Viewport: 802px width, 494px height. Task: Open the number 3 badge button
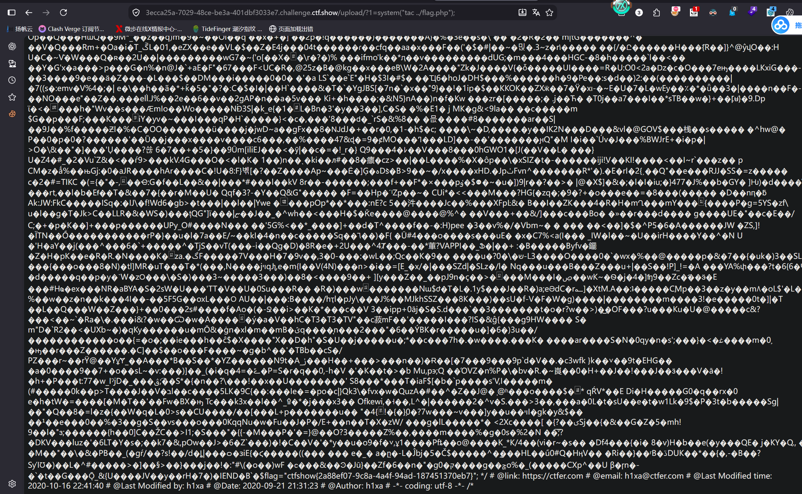point(639,12)
